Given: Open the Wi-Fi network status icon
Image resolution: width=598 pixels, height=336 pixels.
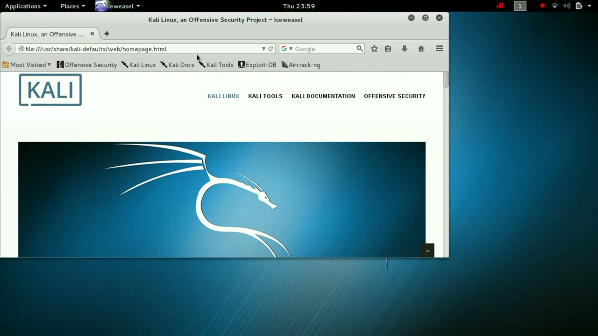Looking at the screenshot, I should click(x=555, y=6).
